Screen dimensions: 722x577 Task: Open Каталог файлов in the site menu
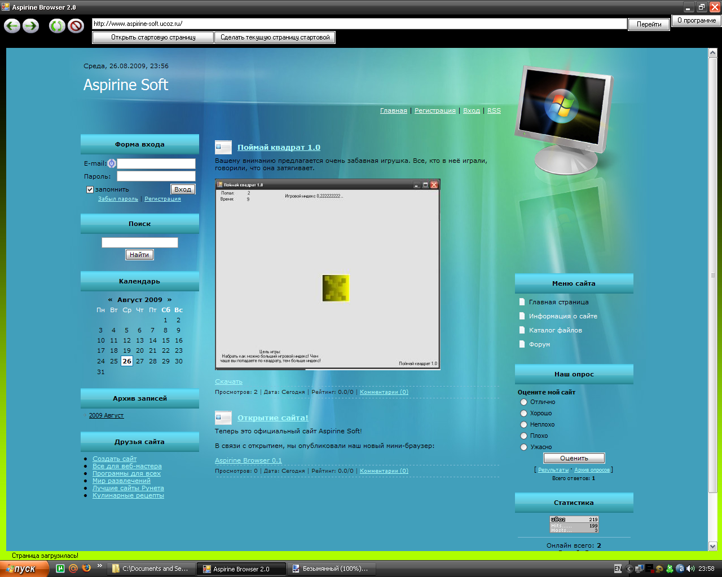[x=556, y=330]
